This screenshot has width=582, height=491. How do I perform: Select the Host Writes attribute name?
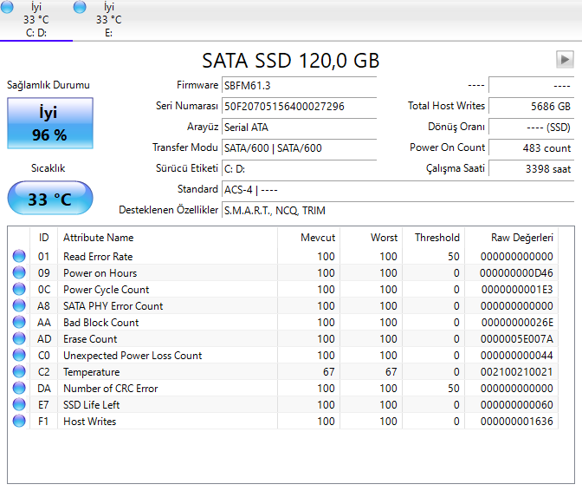pos(90,422)
